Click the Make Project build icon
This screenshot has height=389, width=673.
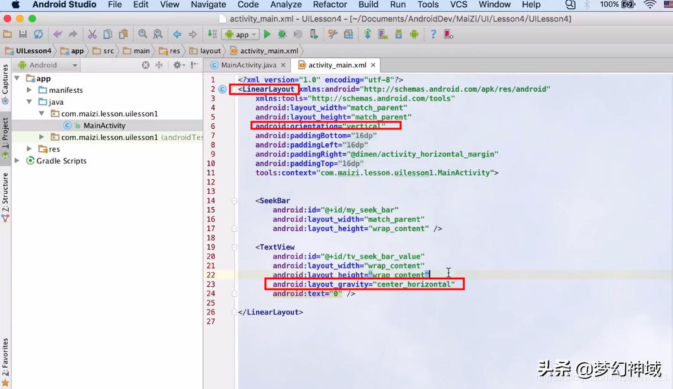[x=212, y=35]
